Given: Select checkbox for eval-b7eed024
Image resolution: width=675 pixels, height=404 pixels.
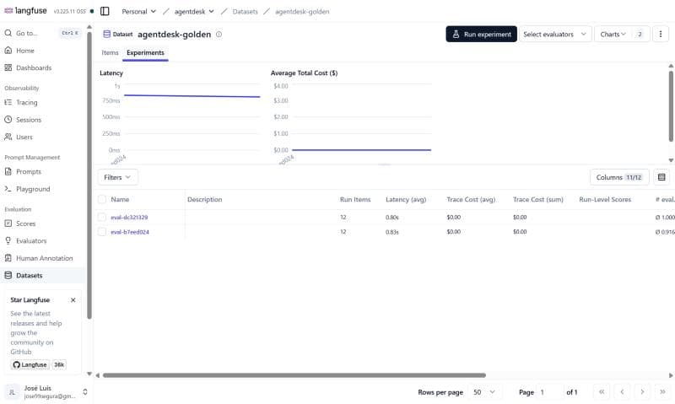Looking at the screenshot, I should click(102, 232).
